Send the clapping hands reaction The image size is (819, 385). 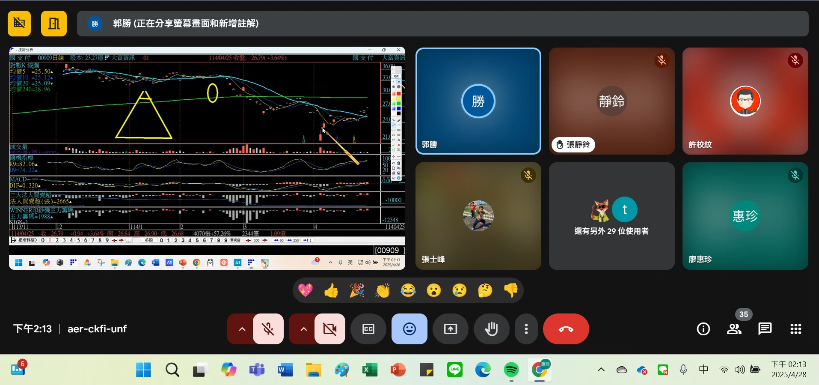pyautogui.click(x=382, y=291)
